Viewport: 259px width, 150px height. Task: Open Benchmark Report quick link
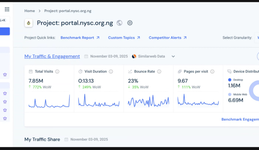point(80,38)
